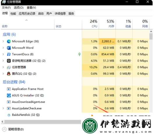154x135 pixels.
Task: Click the vertical scrollbar thumb
Action: coord(151,37)
